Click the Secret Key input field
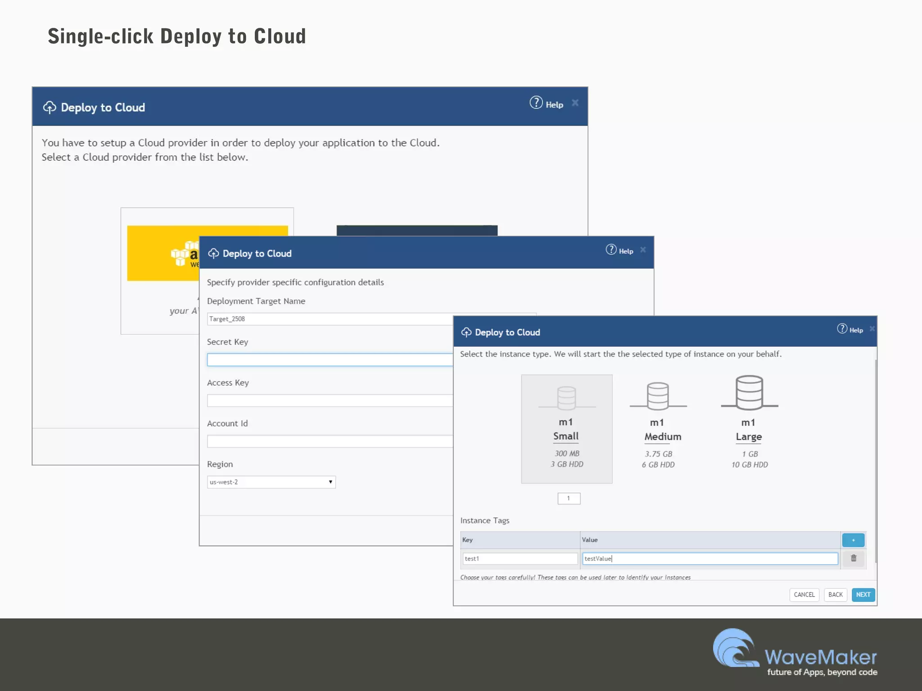This screenshot has width=922, height=691. click(330, 360)
